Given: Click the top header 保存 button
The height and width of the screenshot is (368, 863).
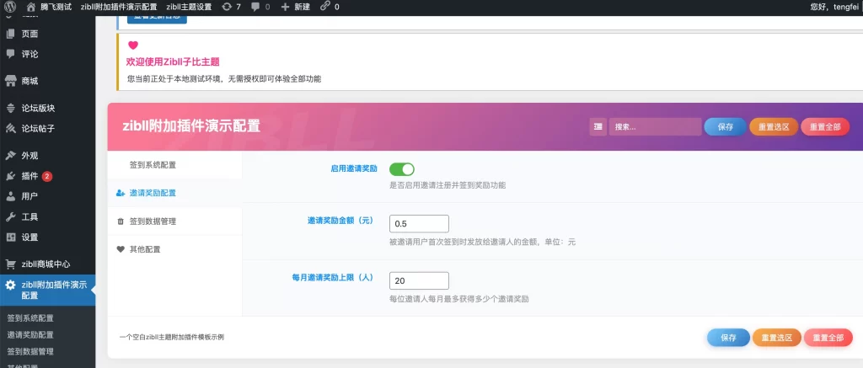Looking at the screenshot, I should click(x=726, y=126).
